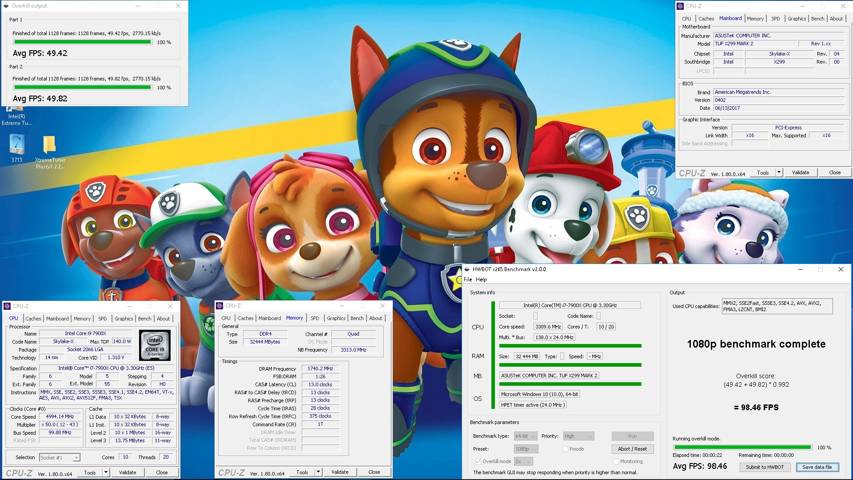Click Validate in CPU-Z Memory window
This screenshot has height=480, width=853.
click(x=340, y=472)
